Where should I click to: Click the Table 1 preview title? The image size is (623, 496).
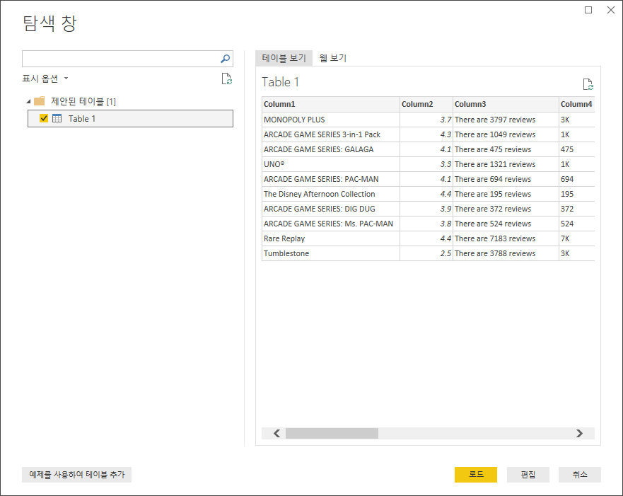[x=280, y=82]
